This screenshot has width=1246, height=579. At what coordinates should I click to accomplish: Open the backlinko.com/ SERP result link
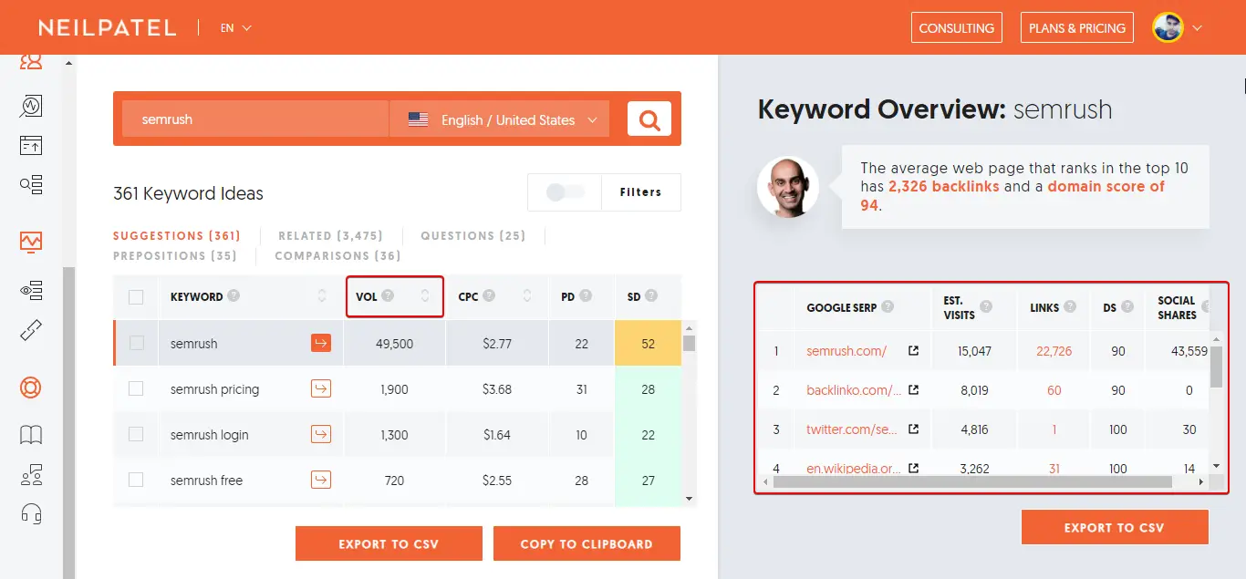coord(855,389)
